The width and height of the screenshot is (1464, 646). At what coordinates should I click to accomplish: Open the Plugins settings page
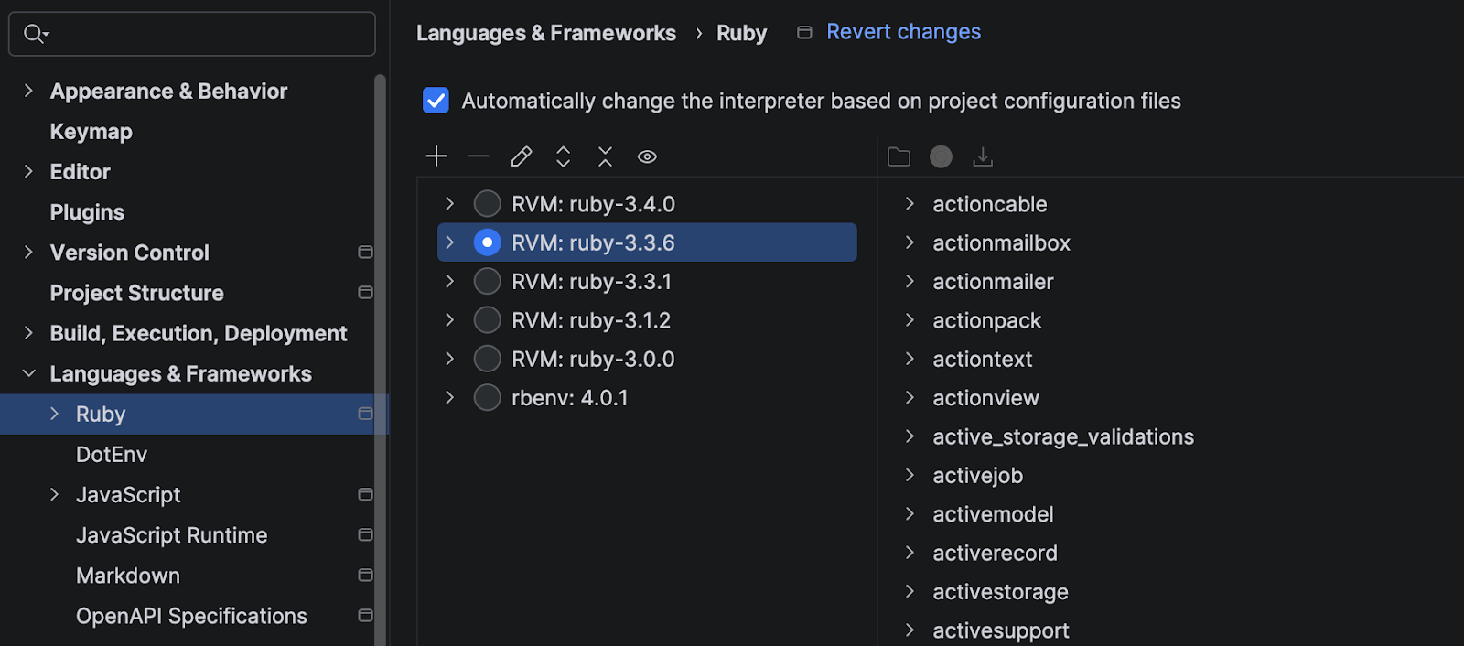click(x=87, y=212)
